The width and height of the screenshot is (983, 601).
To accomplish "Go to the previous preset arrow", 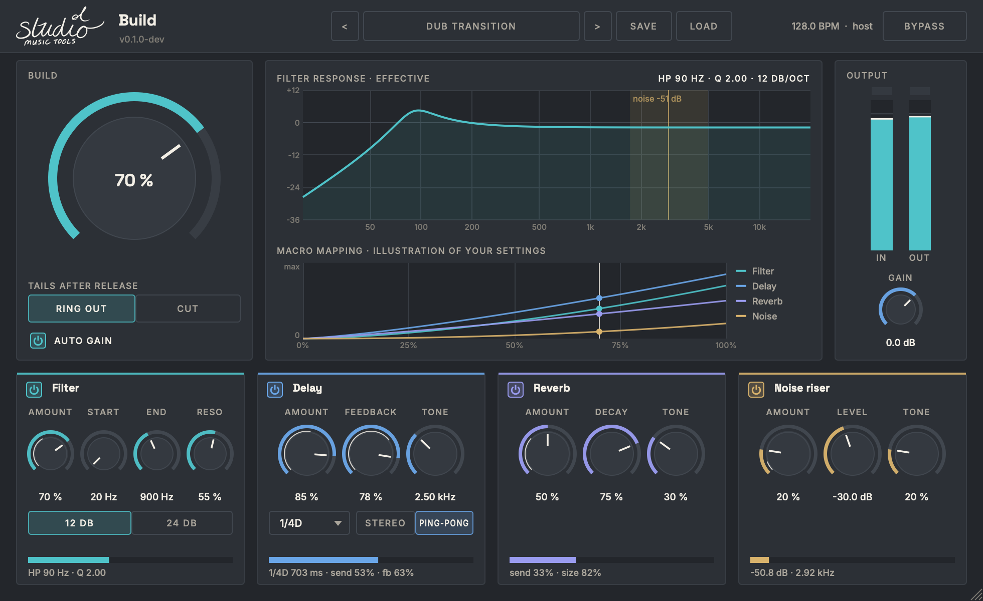I will [345, 26].
